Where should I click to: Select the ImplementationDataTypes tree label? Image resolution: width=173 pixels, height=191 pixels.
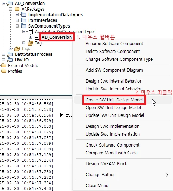55,15
